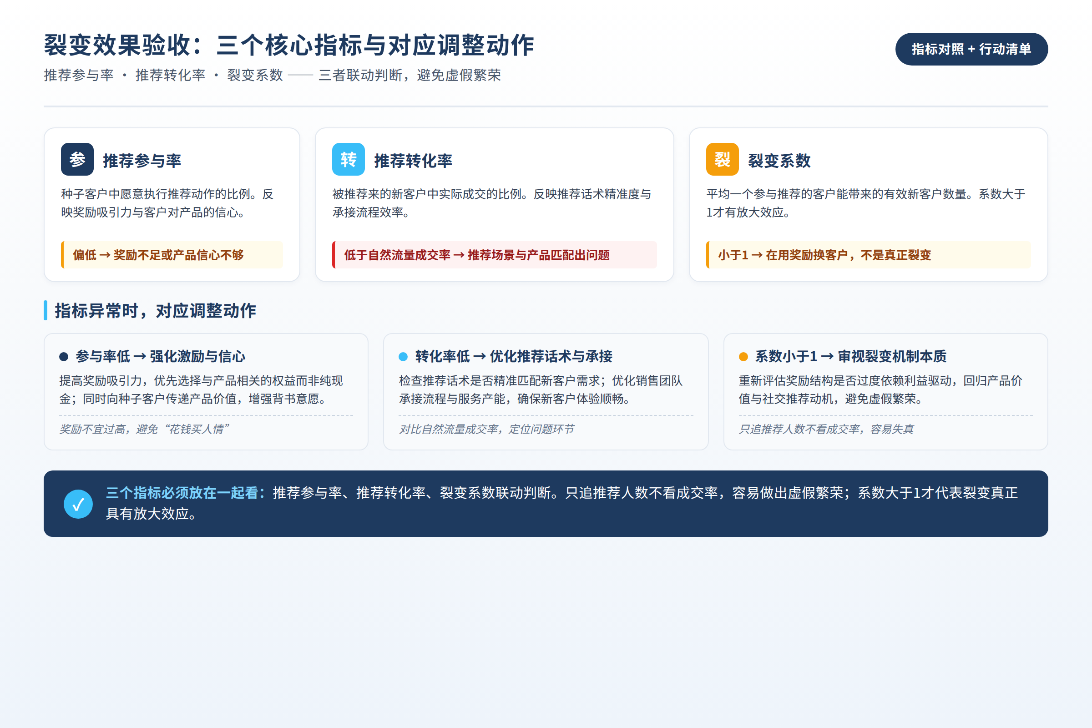The height and width of the screenshot is (728, 1092).
Task: Click the 小于1 → 在用奖励换客户 alert
Action: tap(868, 255)
